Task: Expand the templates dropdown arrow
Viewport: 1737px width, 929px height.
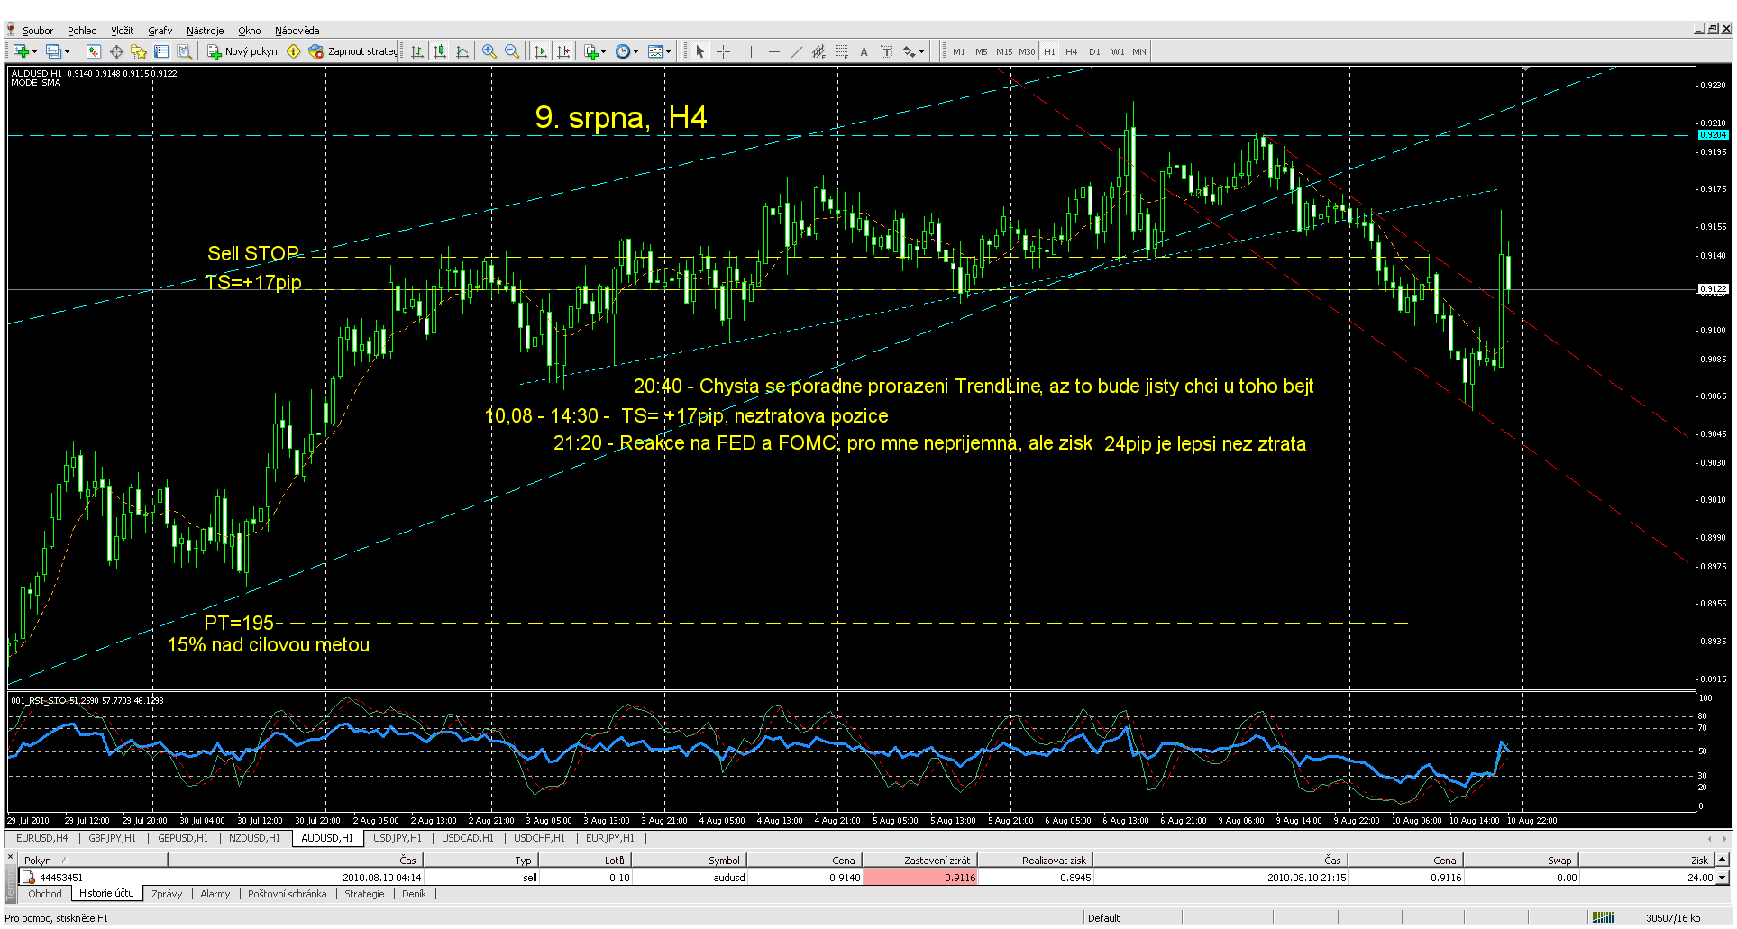Action: coord(669,51)
